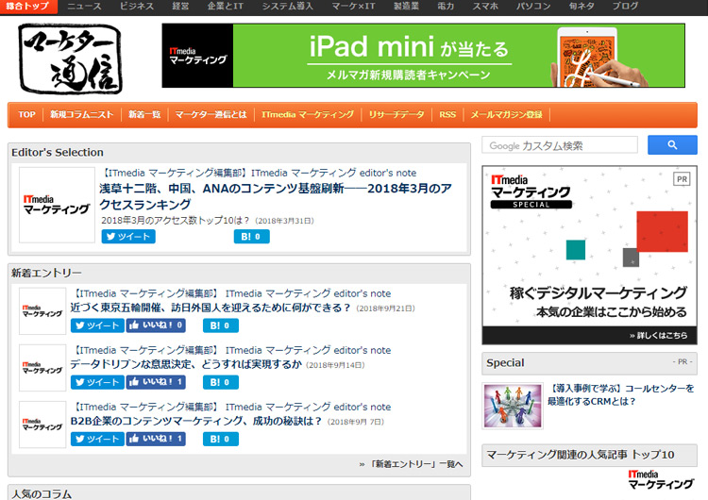Tweet the 東京五輪 article

[97, 325]
